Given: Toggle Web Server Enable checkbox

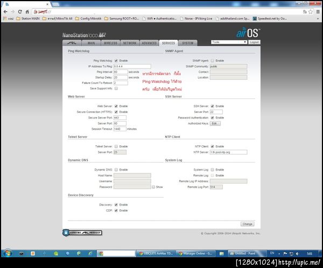Looking at the screenshot, I should [116, 106].
